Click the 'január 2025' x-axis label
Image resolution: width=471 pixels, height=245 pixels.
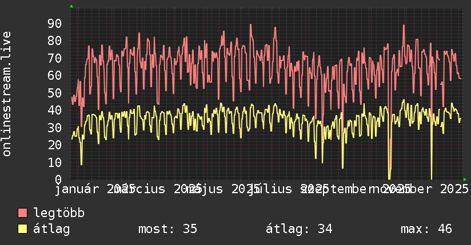point(95,189)
